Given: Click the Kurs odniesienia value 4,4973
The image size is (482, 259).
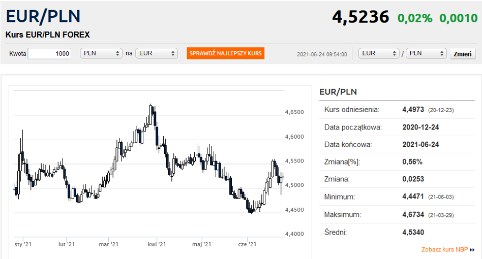Looking at the screenshot, I should click(x=413, y=109).
